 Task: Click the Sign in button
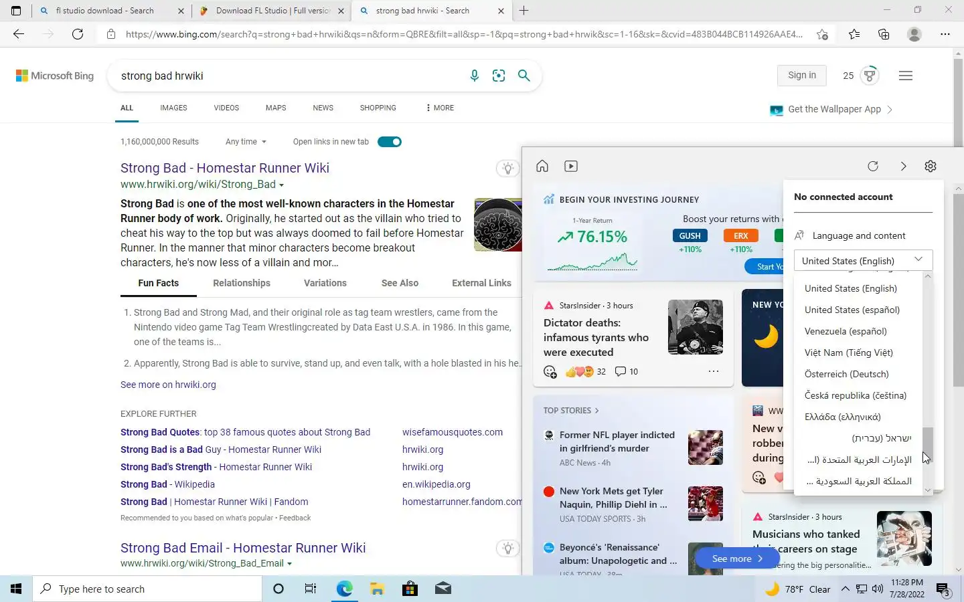(802, 76)
